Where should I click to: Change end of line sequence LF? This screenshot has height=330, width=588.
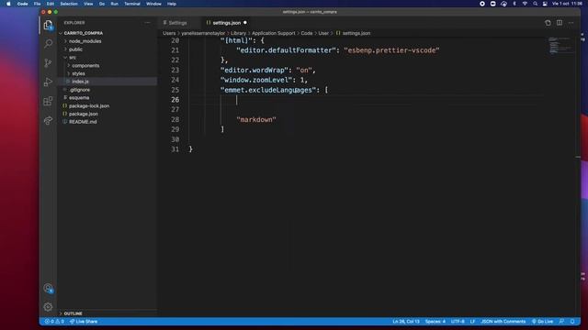[472, 322]
